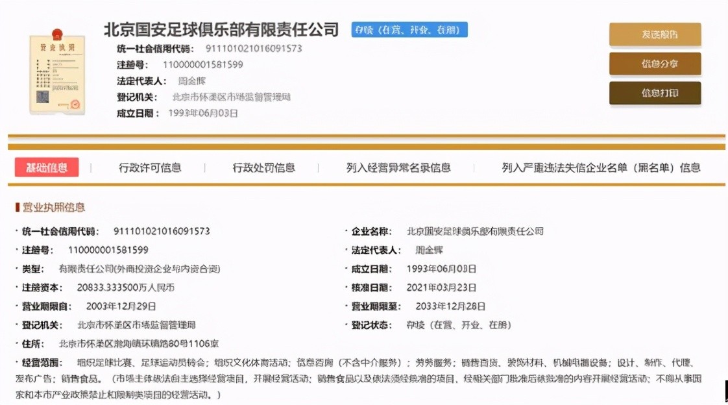Click header registration number 110000001581599
This screenshot has width=728, height=405.
tap(202, 64)
